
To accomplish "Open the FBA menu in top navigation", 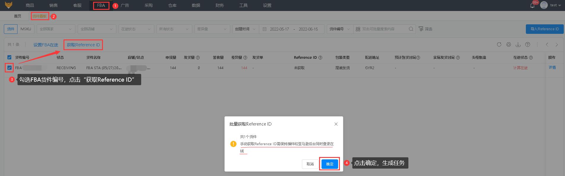I will [101, 5].
